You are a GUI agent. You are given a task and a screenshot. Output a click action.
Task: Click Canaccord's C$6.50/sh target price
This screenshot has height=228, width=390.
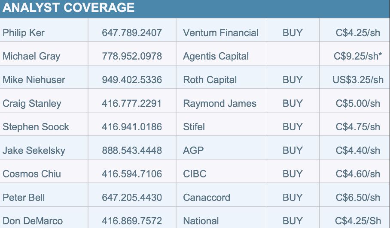click(358, 198)
